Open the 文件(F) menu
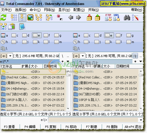The width and height of the screenshot is (147, 133). point(6,10)
